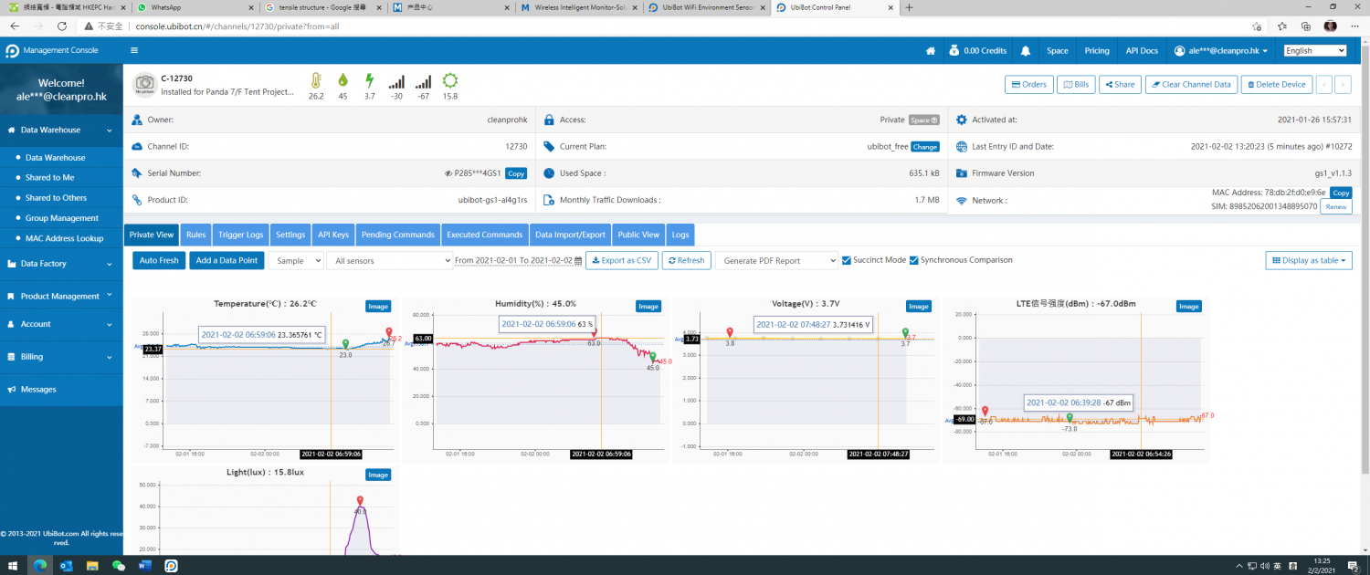Open the Pending Commands tab
The height and width of the screenshot is (575, 1370).
coord(398,235)
